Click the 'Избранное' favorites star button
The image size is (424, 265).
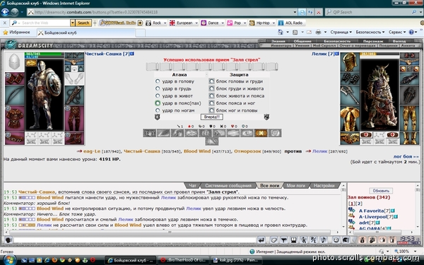click(16, 33)
